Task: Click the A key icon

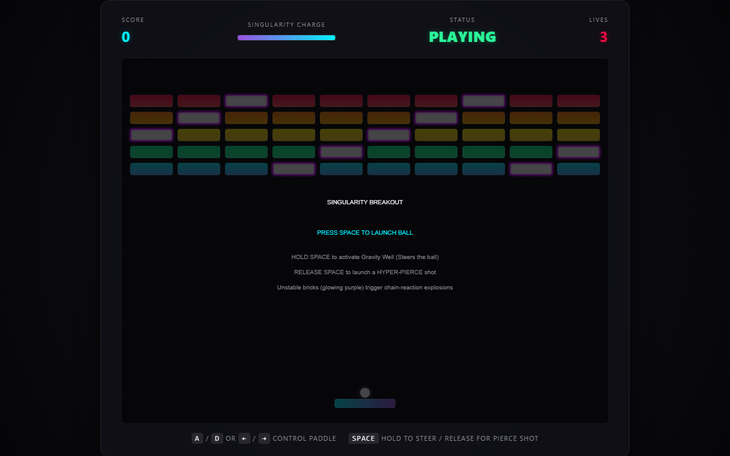Action: [197, 438]
